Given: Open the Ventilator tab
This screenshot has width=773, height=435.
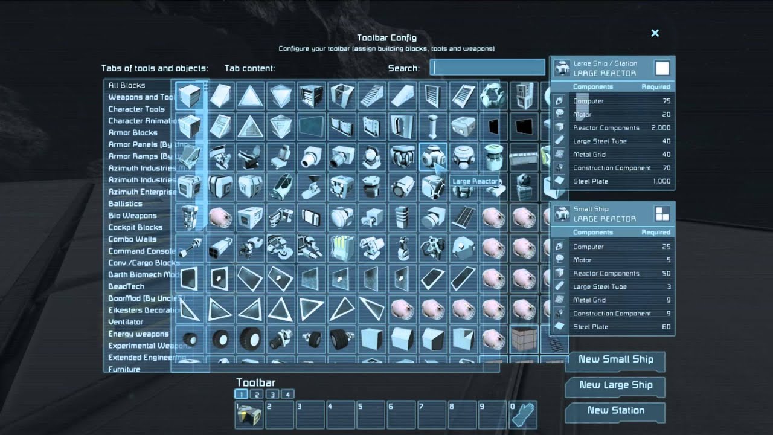Looking at the screenshot, I should (x=126, y=322).
